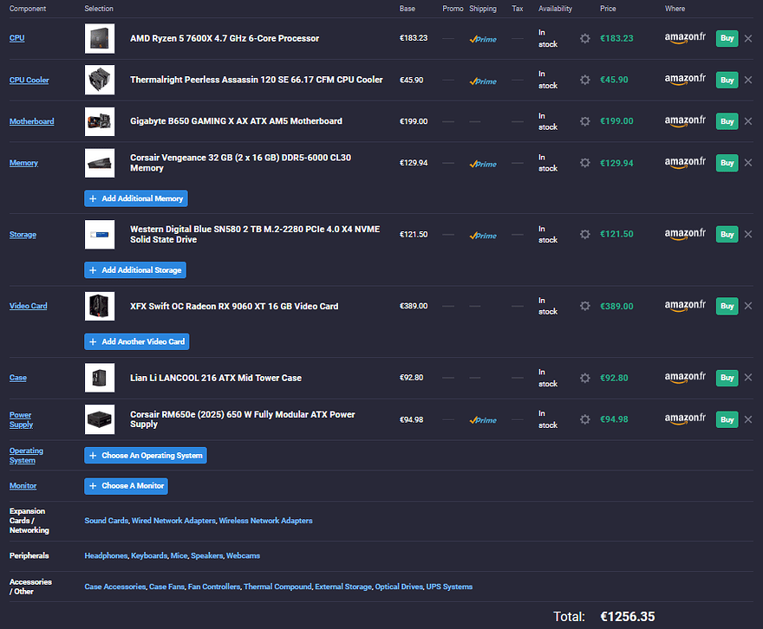The width and height of the screenshot is (763, 629).
Task: Click the Amazon.fr logo for the Motherboard
Action: 685,121
